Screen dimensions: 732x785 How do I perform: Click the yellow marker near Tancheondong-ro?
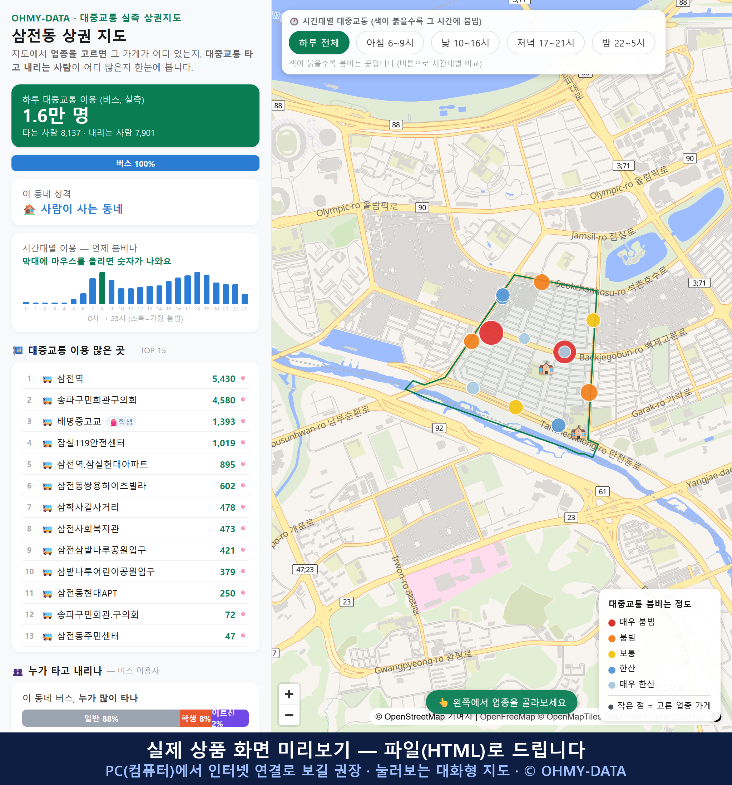[x=516, y=407]
